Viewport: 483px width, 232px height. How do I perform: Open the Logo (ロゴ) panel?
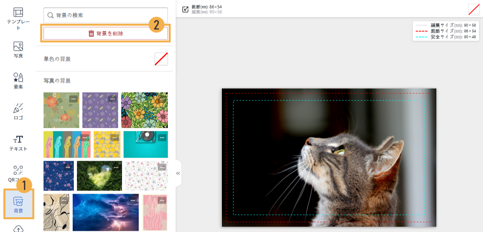[x=18, y=112]
